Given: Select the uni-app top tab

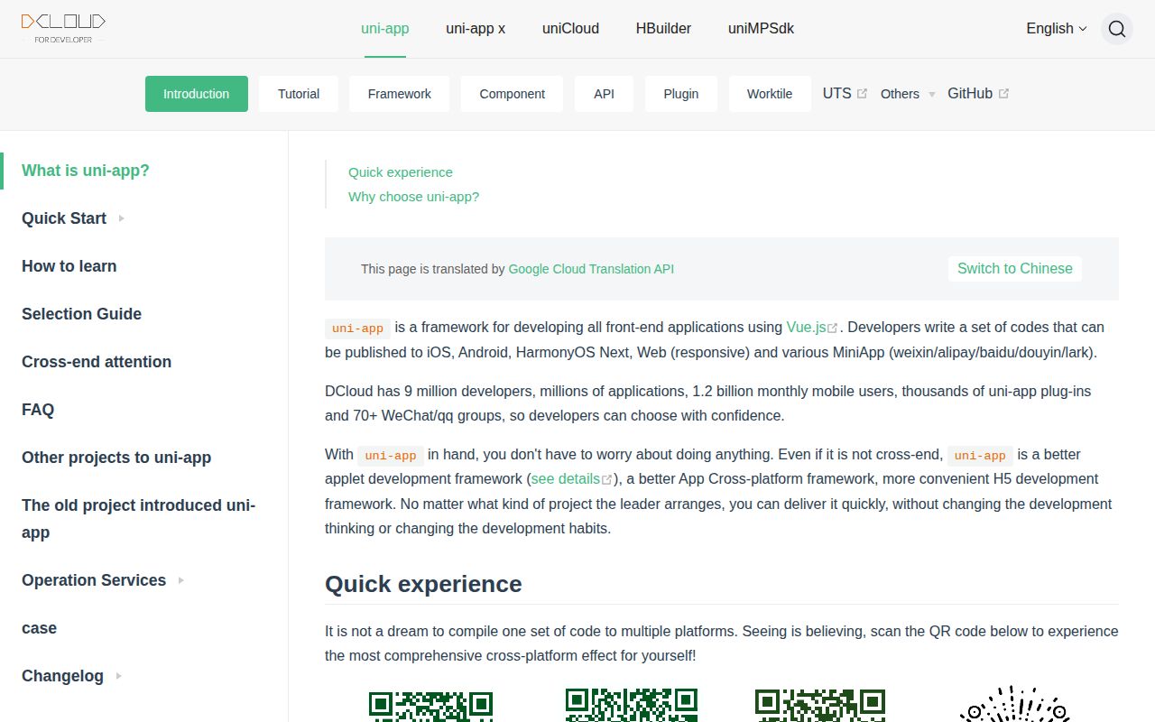Looking at the screenshot, I should coord(385,29).
